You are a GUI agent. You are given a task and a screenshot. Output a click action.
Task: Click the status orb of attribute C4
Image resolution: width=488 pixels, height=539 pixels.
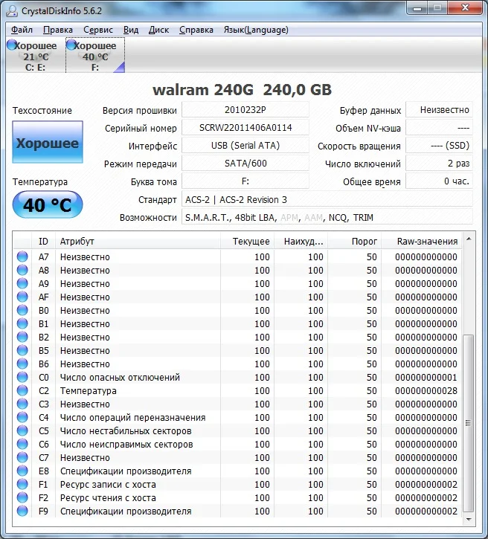pos(22,418)
